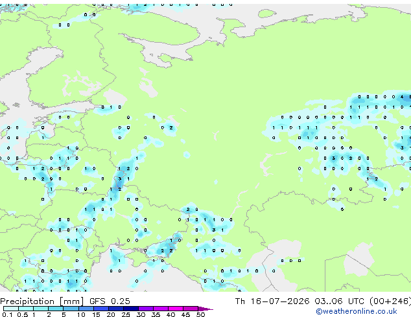Select legend swatch between 0.5 and 1
411x317 pixels.
click(x=26, y=309)
